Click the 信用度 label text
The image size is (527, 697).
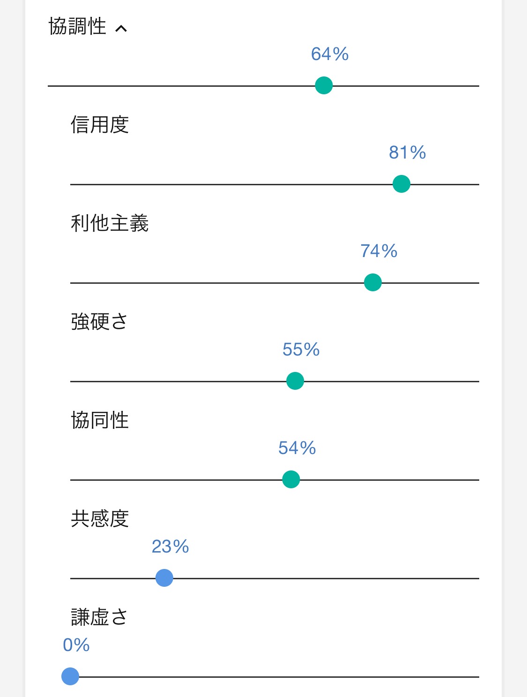coord(100,125)
